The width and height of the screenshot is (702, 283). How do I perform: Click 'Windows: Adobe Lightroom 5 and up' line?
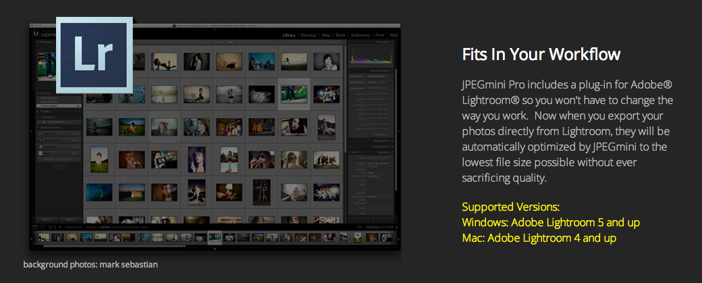(x=551, y=222)
